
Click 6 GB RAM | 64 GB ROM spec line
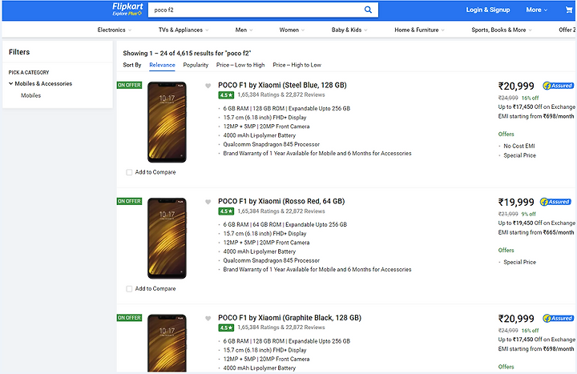284,225
